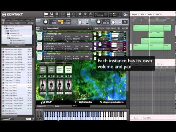Solo the Randal Bass Em-C-G instrument
This screenshot has width=176, height=132.
tap(95, 44)
